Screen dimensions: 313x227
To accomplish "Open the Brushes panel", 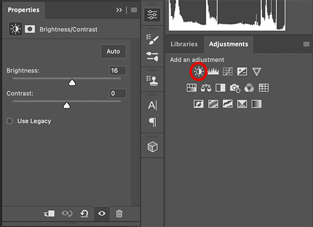I will point(152,57).
